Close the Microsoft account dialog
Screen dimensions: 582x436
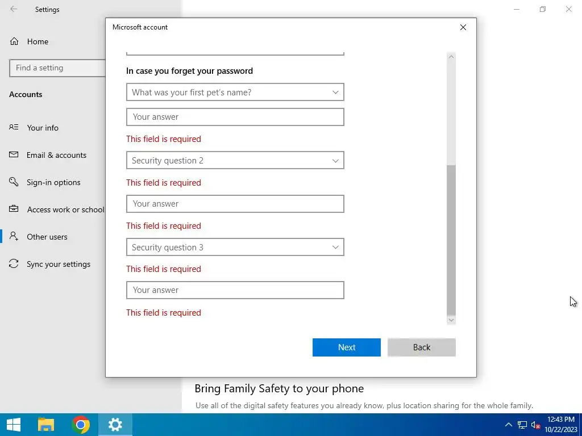[463, 27]
